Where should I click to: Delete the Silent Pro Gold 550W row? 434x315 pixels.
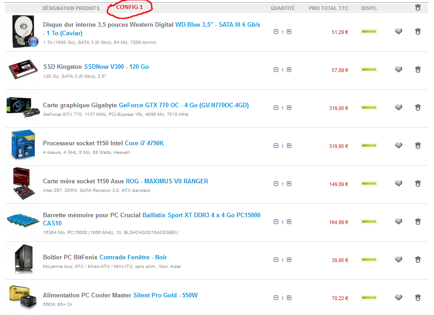[418, 297]
